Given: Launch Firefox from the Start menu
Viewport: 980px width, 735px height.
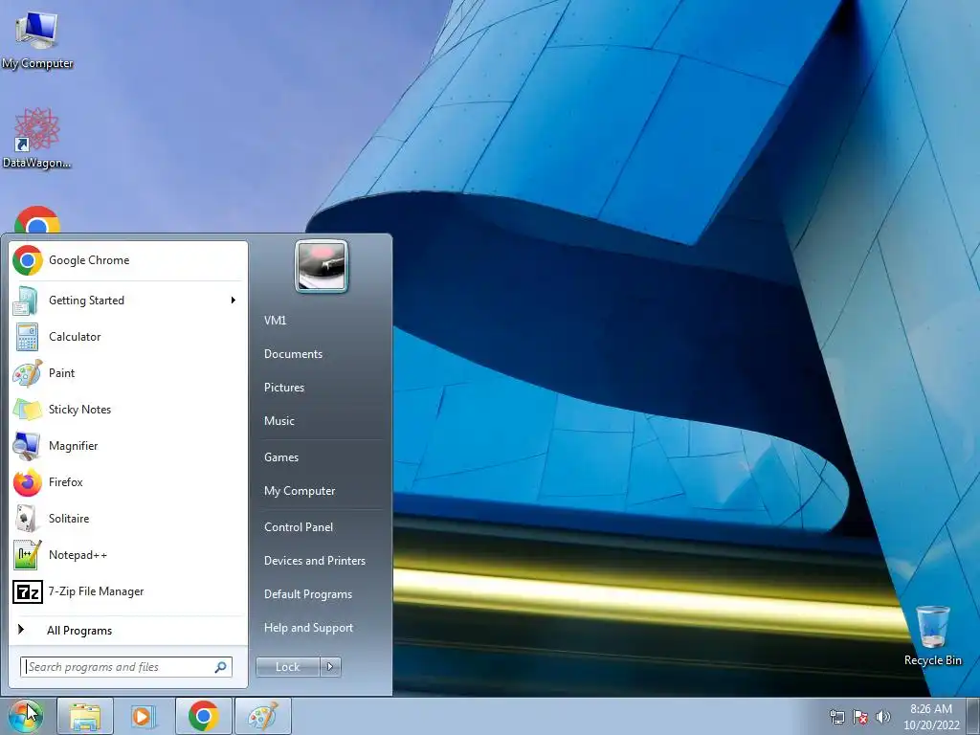Looking at the screenshot, I should [127, 482].
